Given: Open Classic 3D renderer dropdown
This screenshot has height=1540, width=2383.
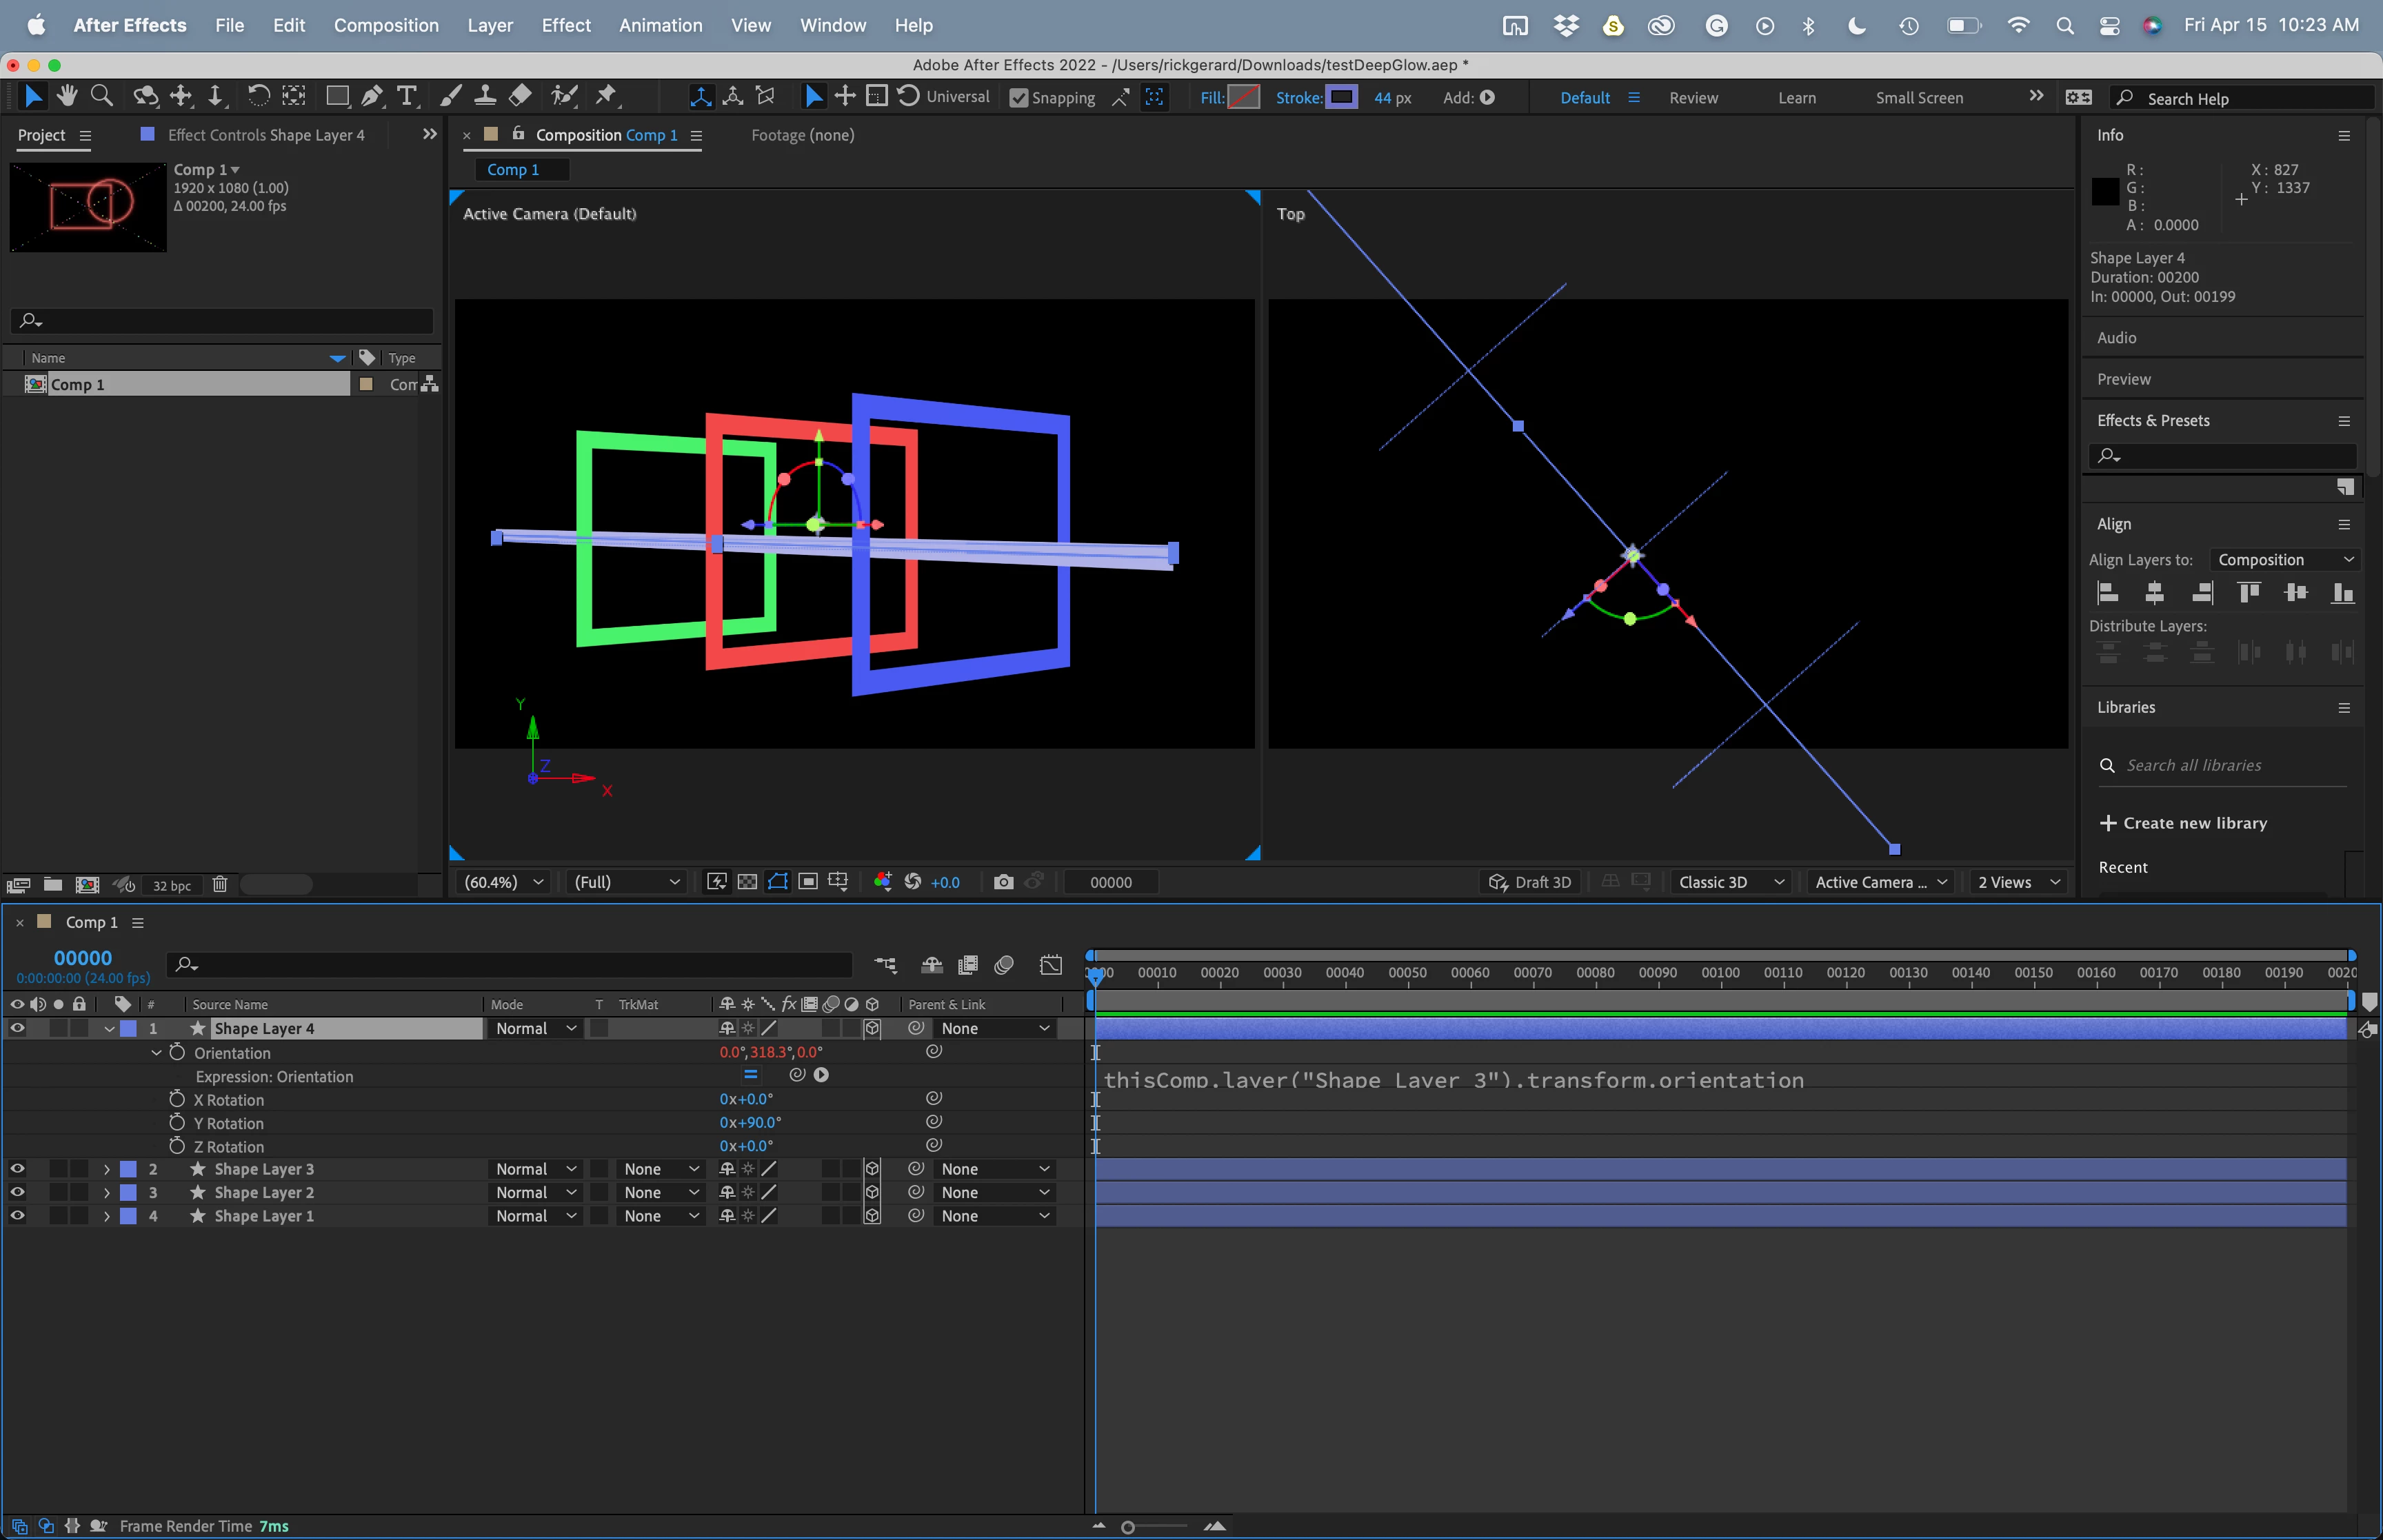Looking at the screenshot, I should pos(1730,882).
